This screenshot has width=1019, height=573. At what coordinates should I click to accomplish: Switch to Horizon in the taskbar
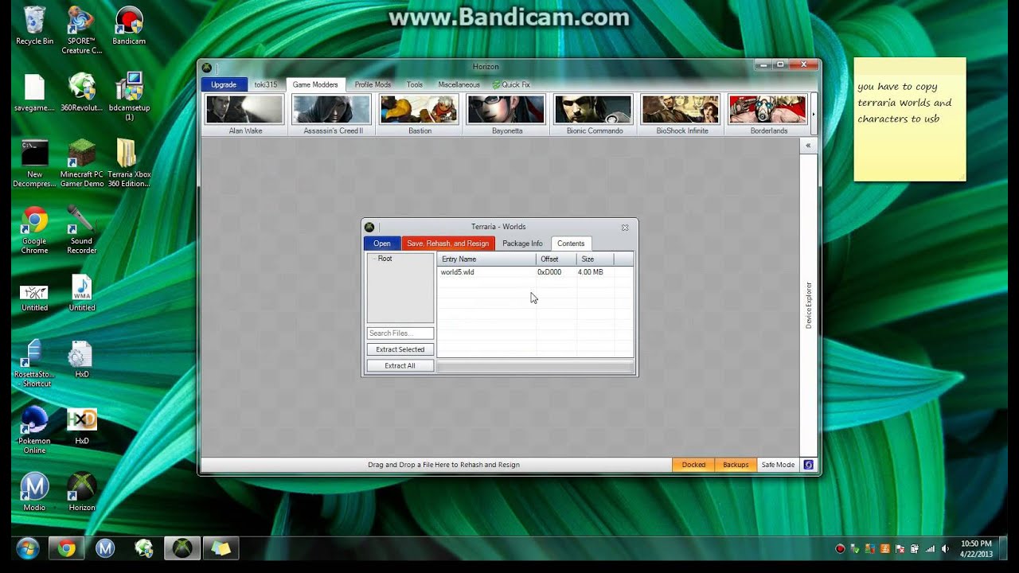(182, 548)
